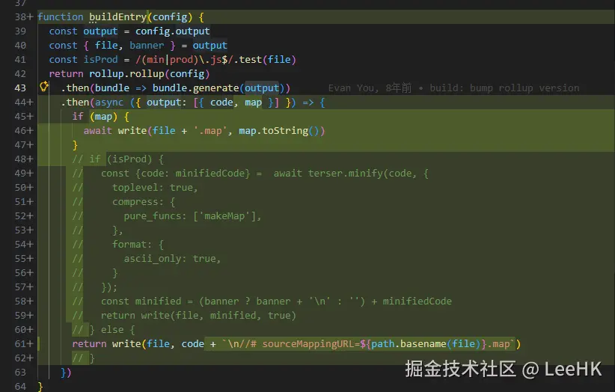Click the buildEntry function name

click(x=117, y=17)
